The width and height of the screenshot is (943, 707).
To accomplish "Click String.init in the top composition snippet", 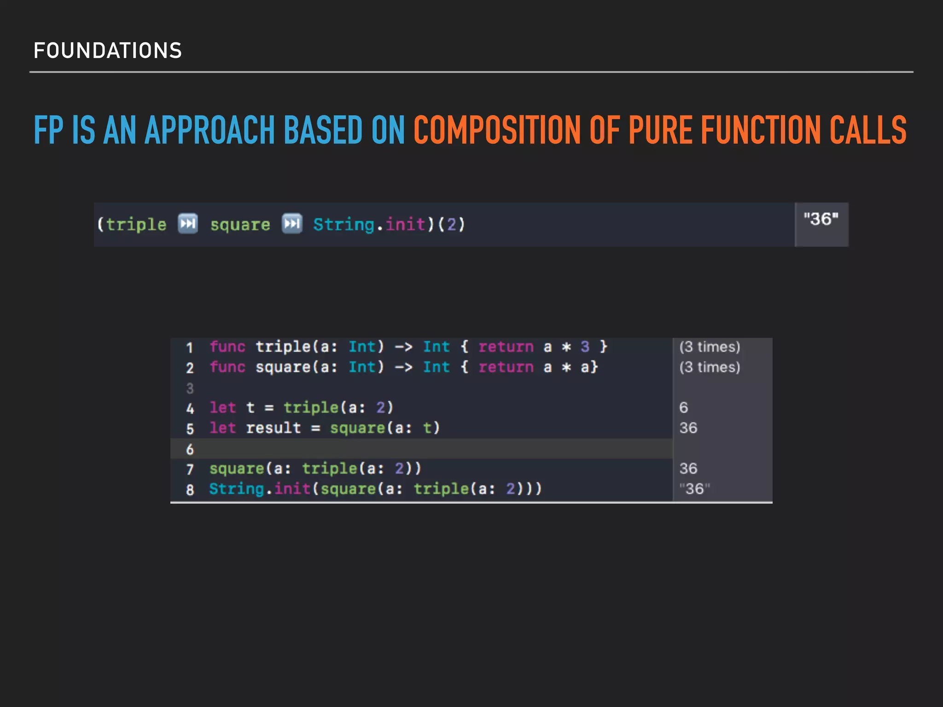I will pyautogui.click(x=369, y=225).
